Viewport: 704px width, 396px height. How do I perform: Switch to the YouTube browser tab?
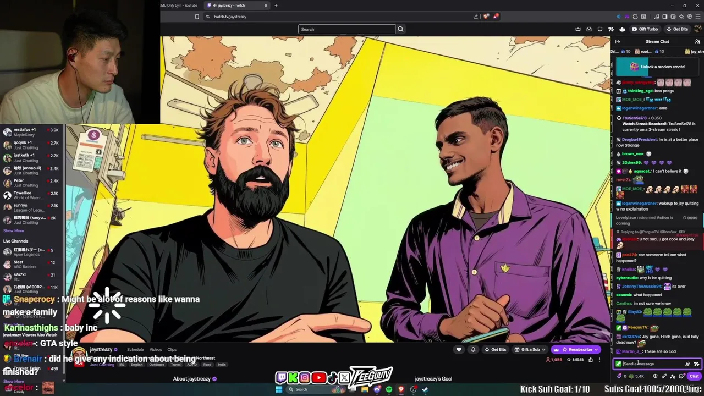(179, 5)
